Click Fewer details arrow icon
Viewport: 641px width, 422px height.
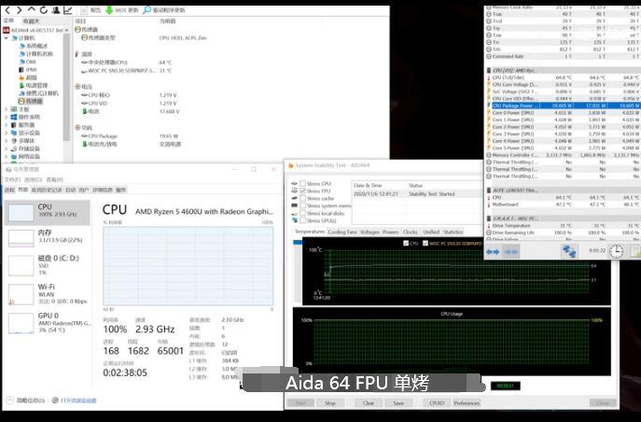tap(10, 401)
